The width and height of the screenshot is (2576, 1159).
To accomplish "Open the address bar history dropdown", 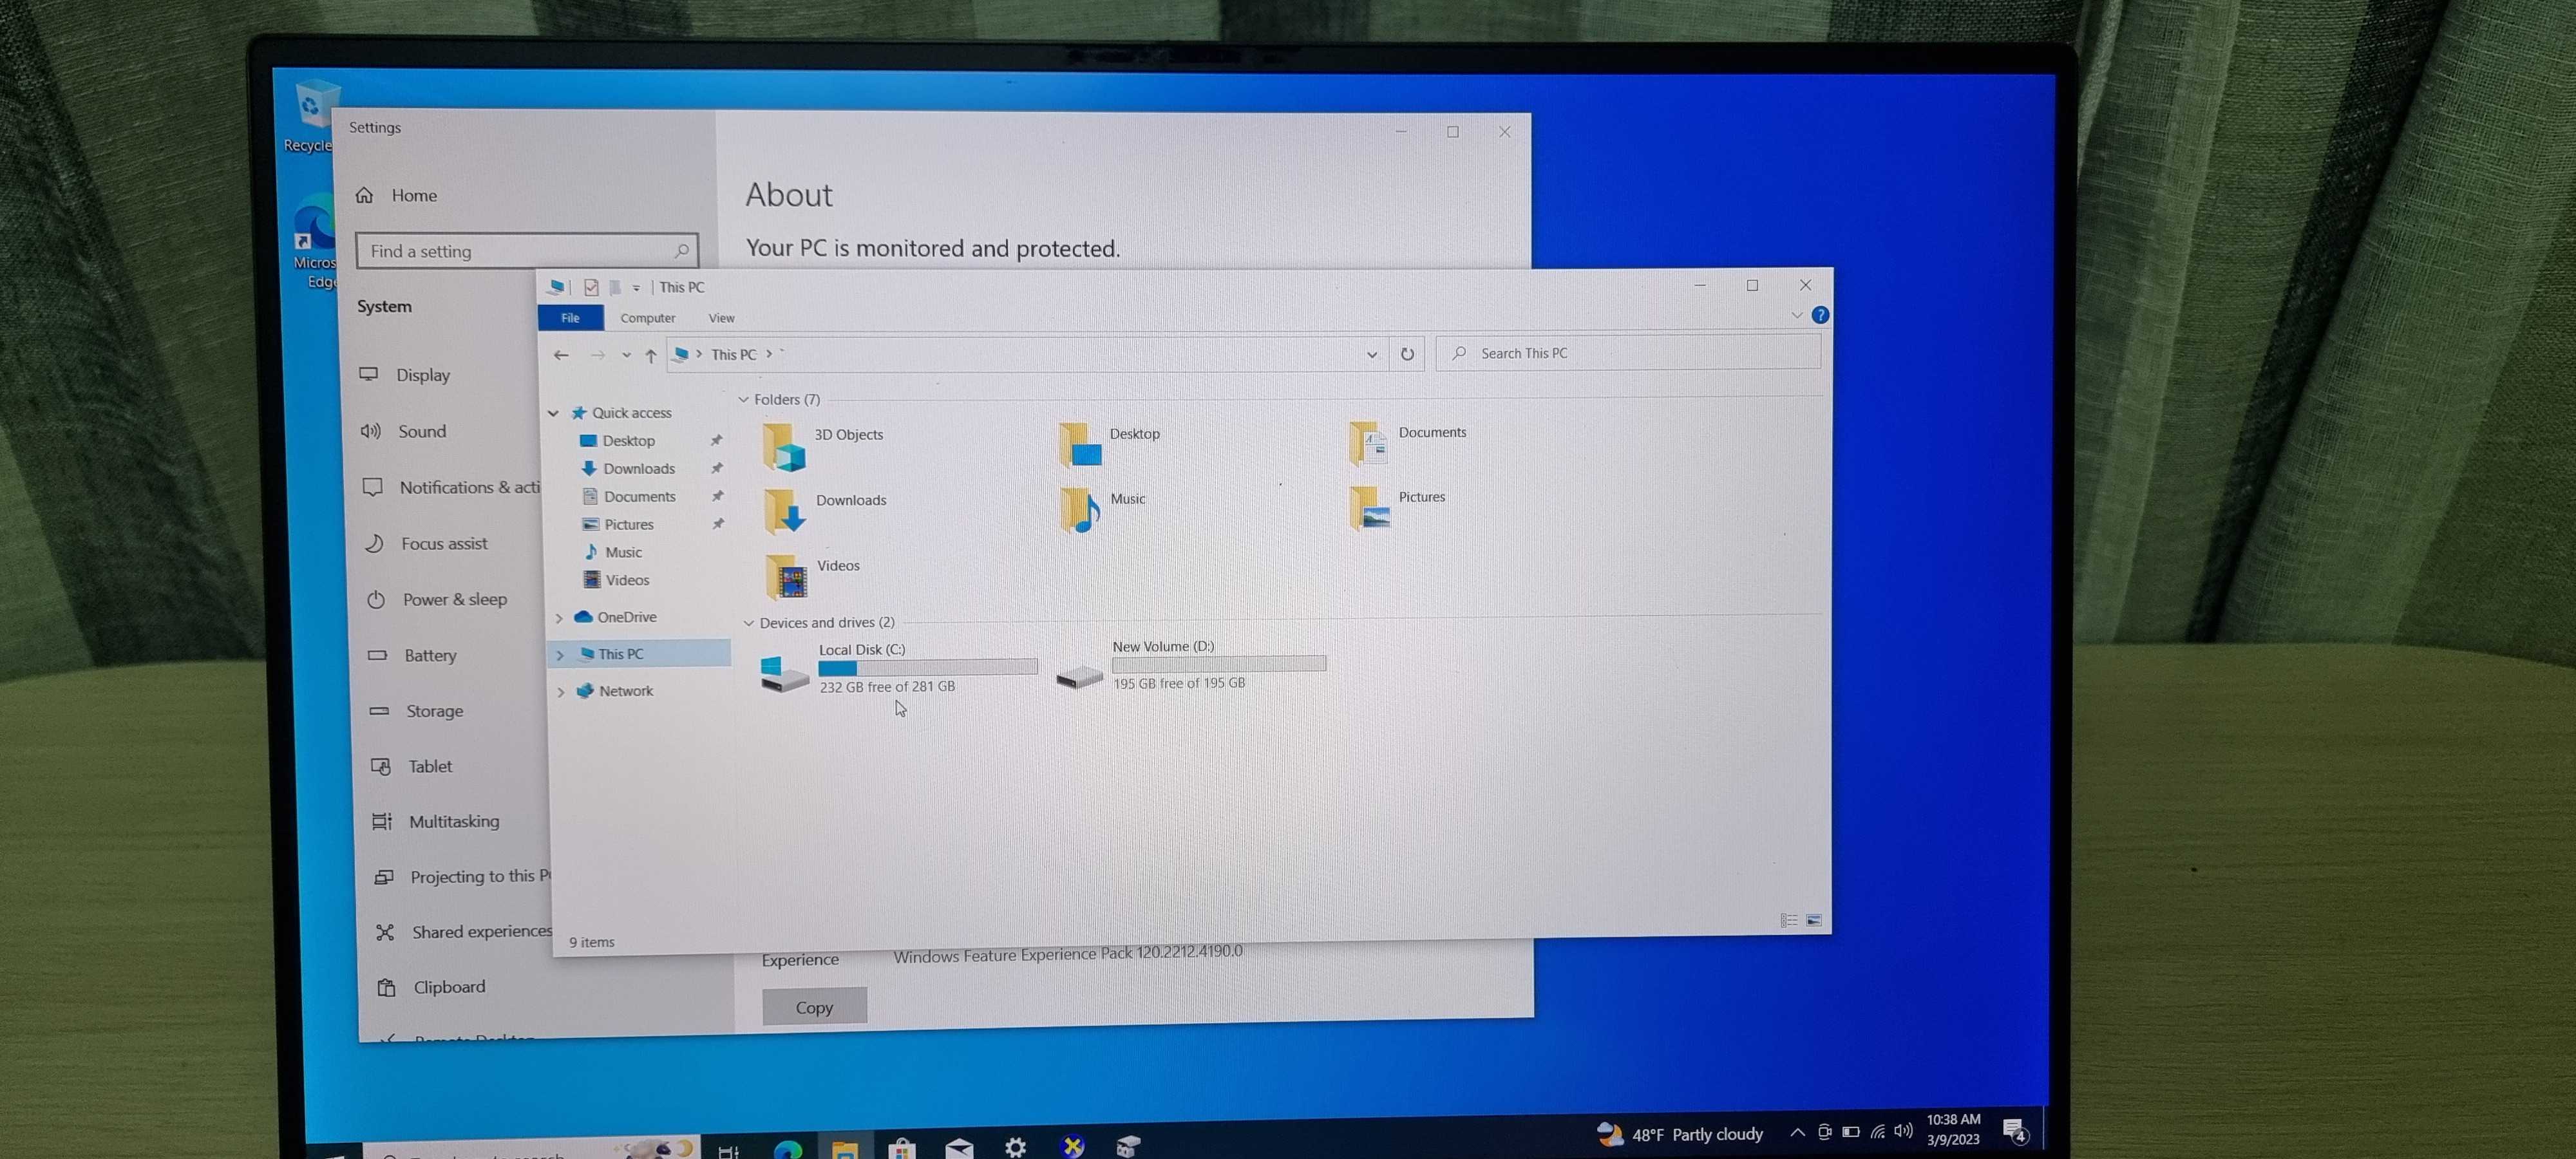I will (x=1371, y=354).
